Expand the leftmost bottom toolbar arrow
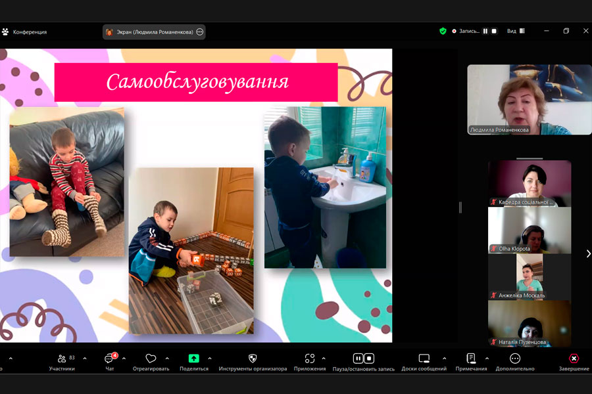592x394 pixels. 11,359
